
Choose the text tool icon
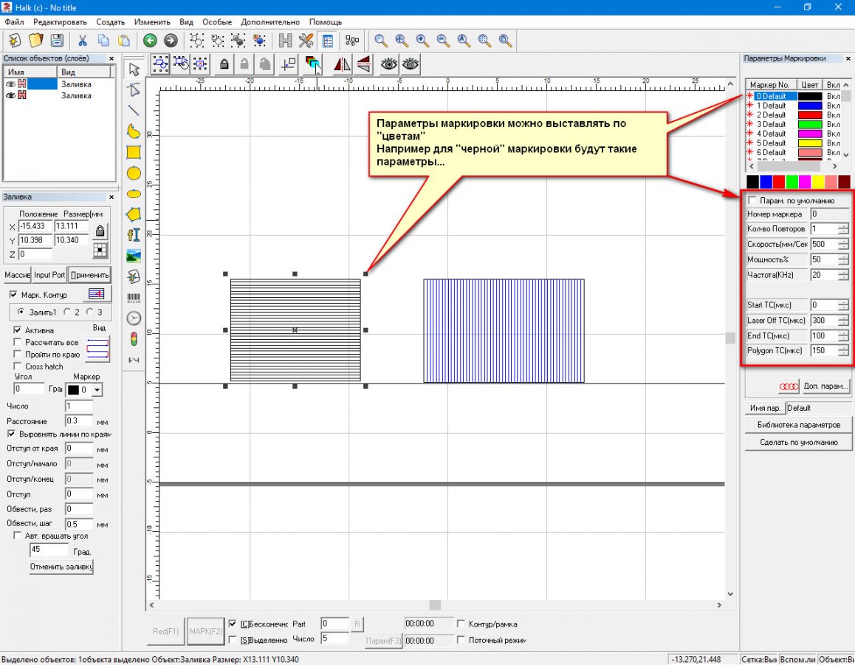[x=134, y=235]
